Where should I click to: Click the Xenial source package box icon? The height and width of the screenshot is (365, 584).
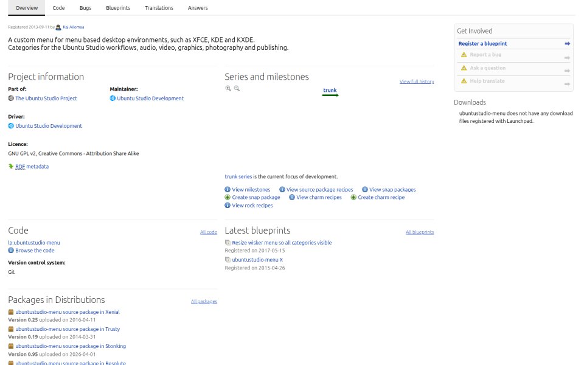pos(11,312)
